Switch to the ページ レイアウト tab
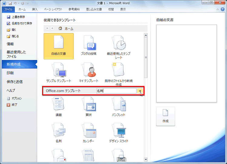 pos(53,9)
